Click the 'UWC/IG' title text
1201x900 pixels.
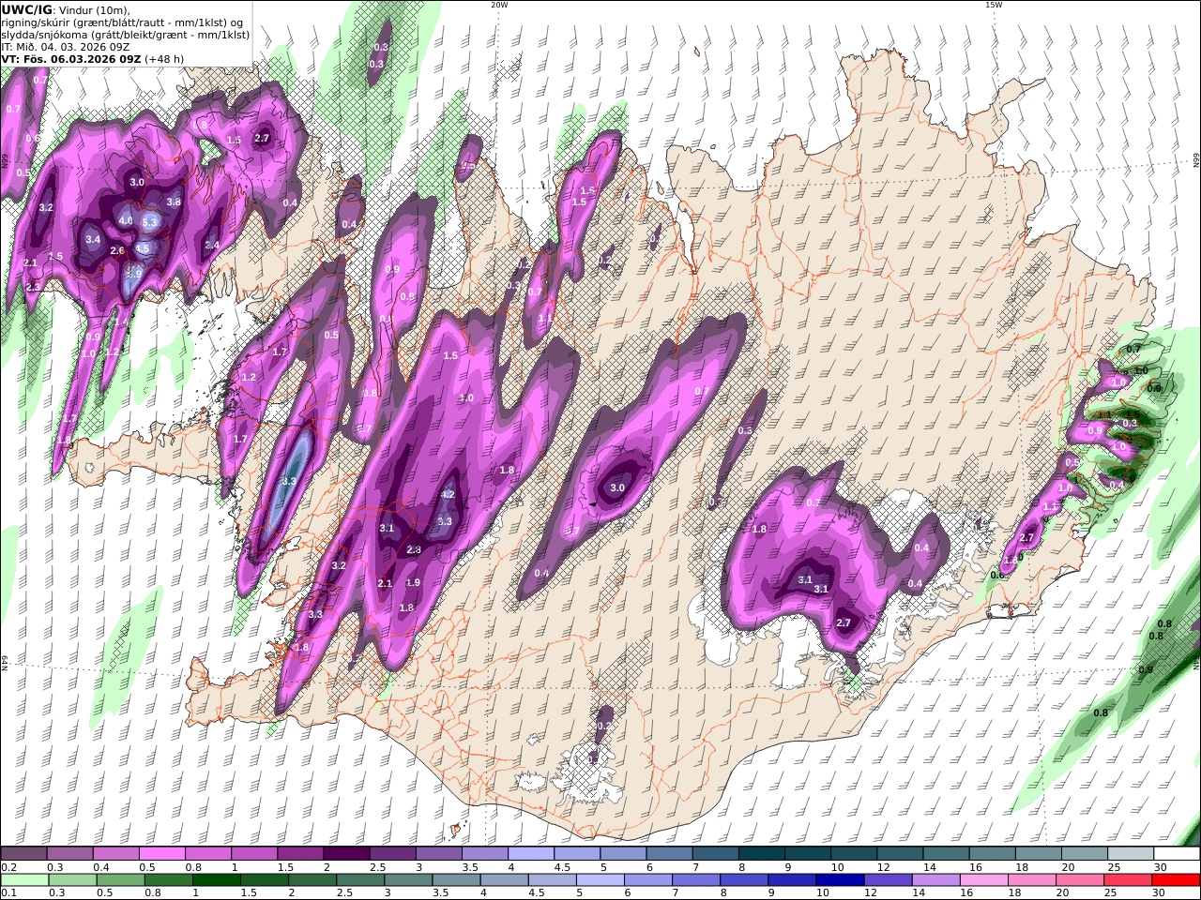click(27, 9)
